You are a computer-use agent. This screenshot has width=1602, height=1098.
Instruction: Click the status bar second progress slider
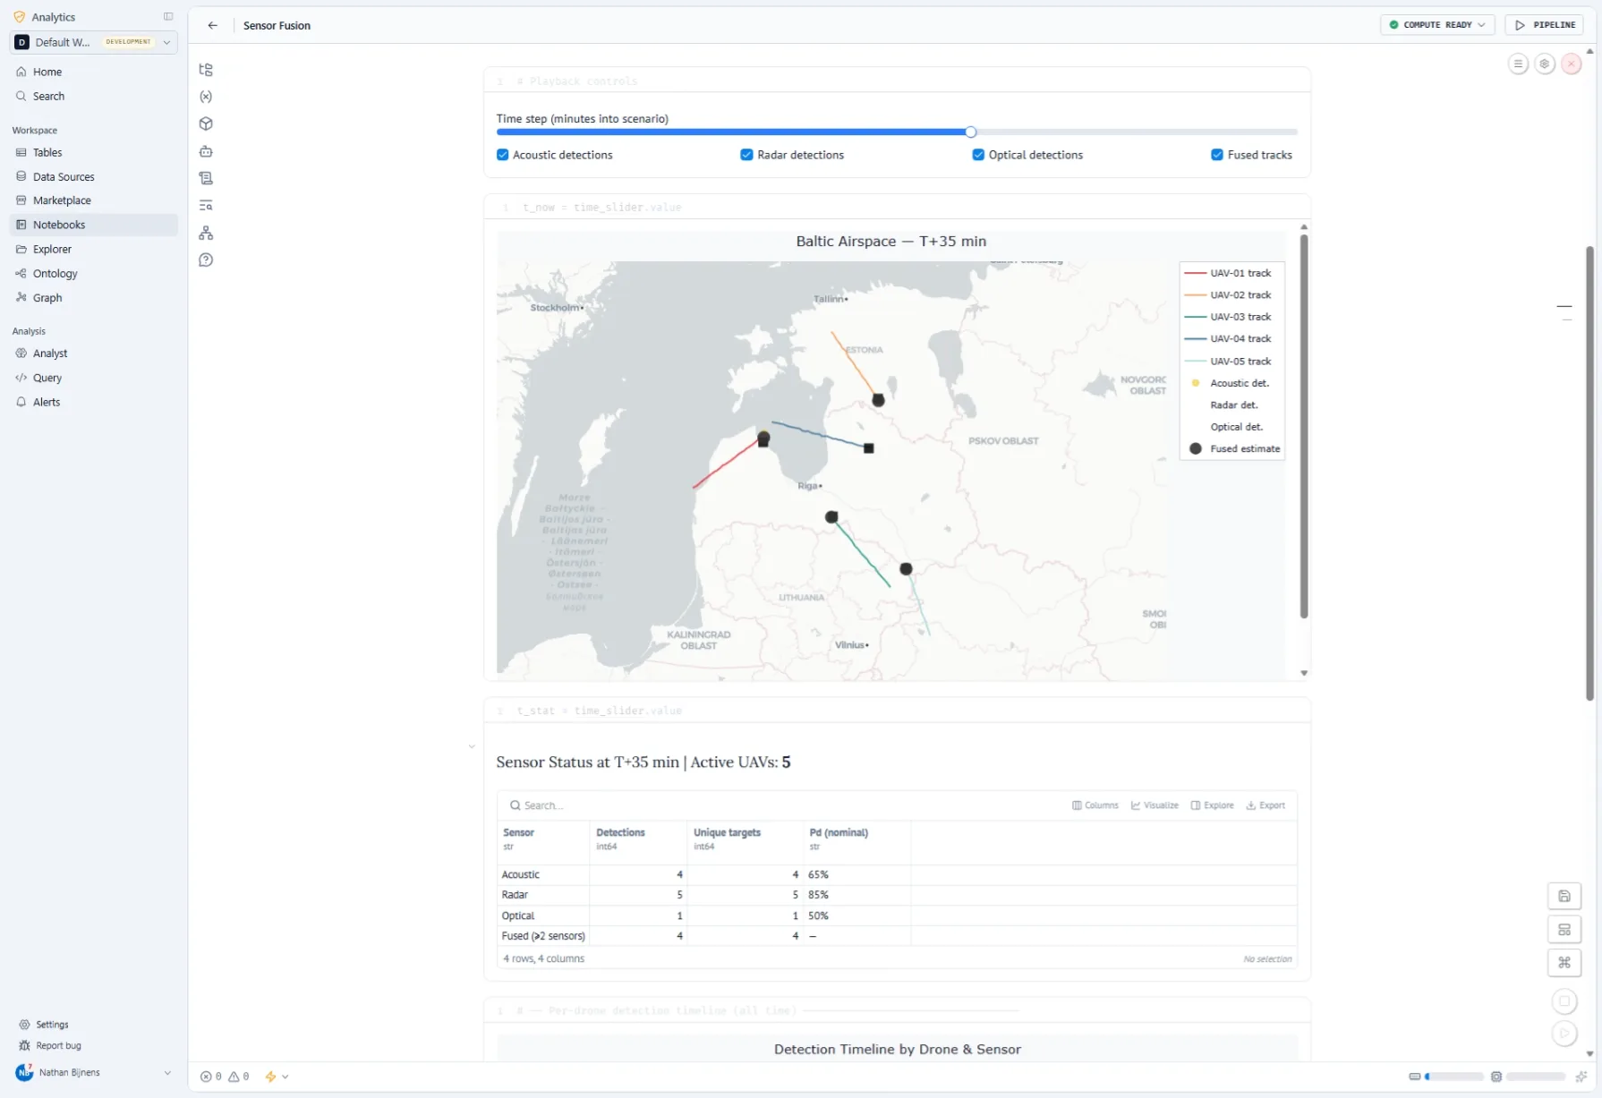click(x=1536, y=1077)
